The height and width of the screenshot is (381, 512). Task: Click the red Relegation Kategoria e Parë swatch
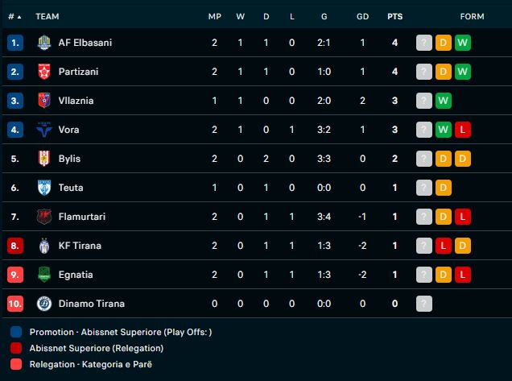[17, 364]
